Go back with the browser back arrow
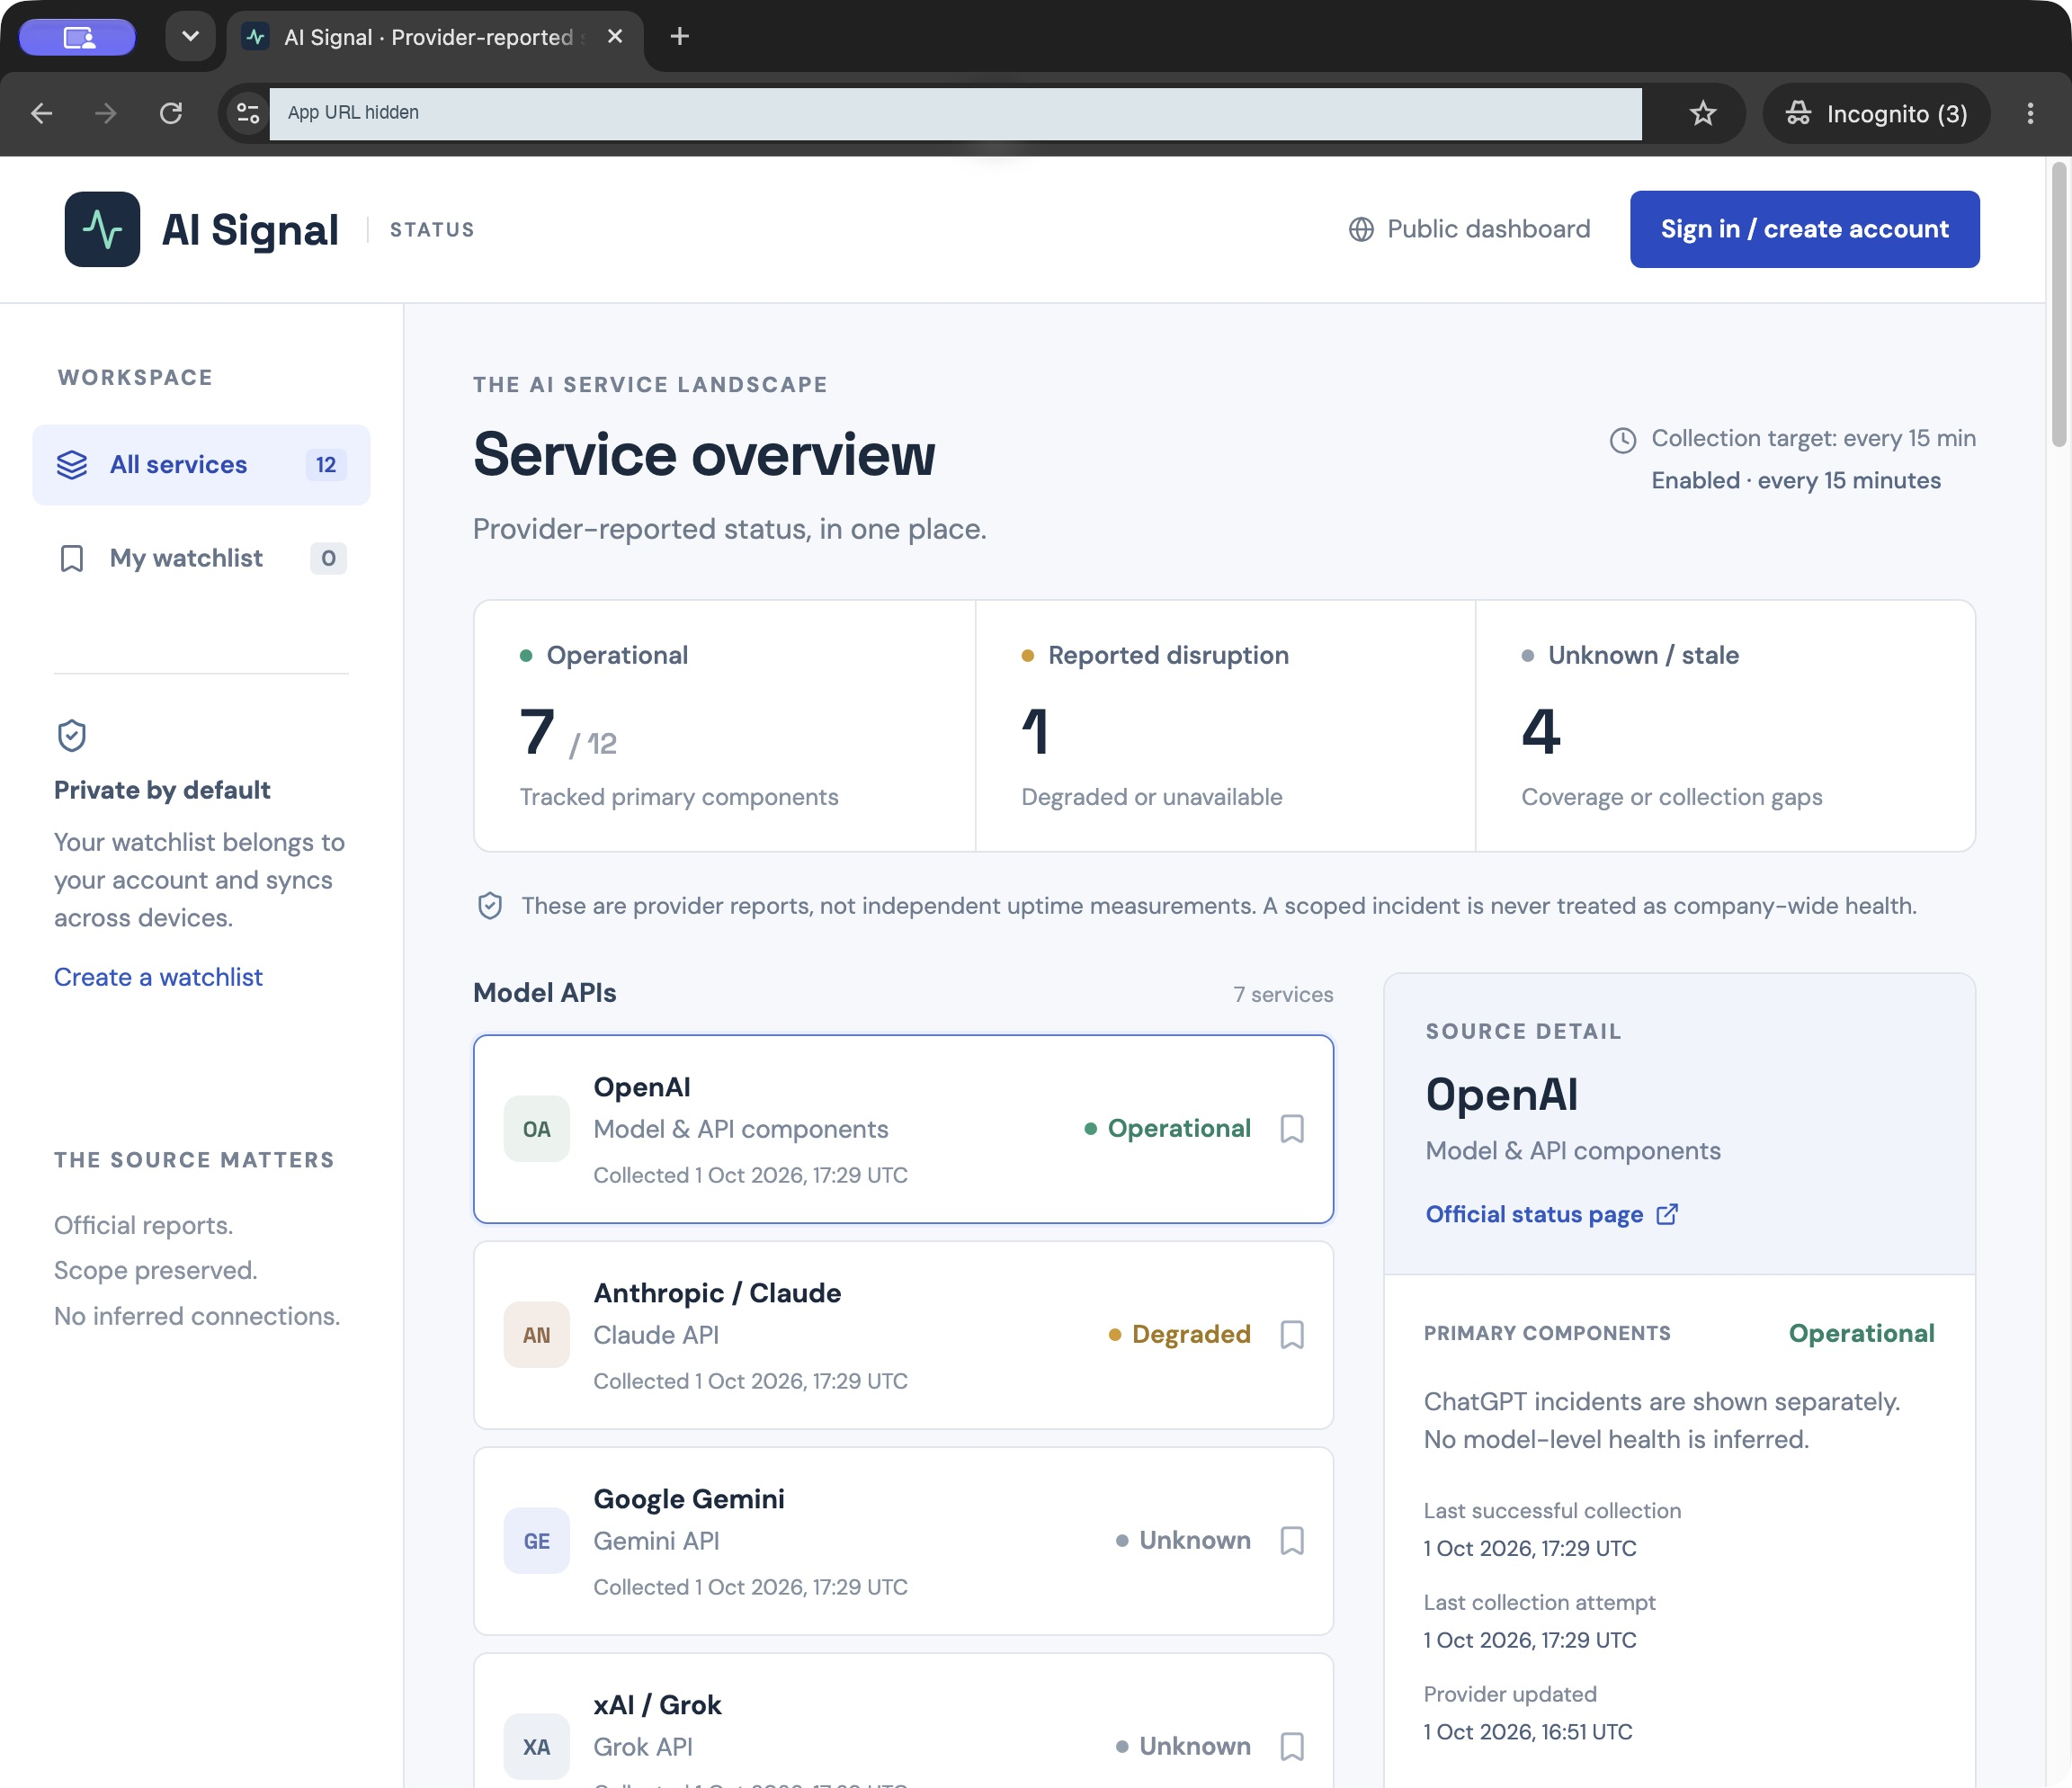This screenshot has height=1788, width=2072. click(41, 113)
